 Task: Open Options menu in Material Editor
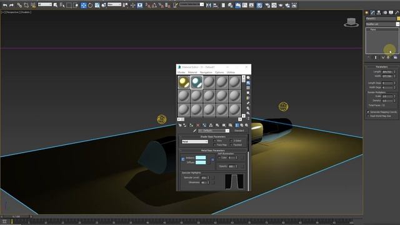click(x=219, y=72)
